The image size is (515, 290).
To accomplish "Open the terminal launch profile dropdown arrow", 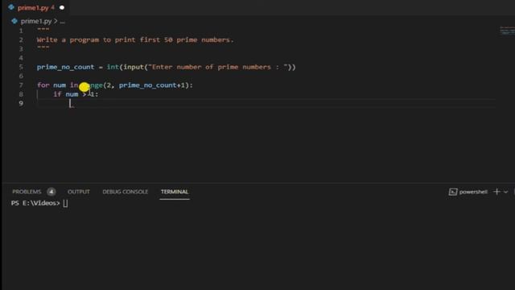I will [506, 192].
